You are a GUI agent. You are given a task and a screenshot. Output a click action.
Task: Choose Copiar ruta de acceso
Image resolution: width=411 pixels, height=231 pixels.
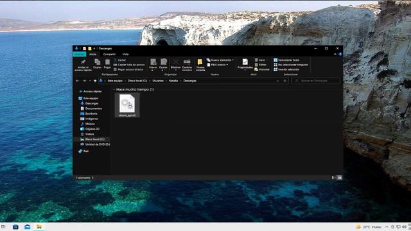129,65
